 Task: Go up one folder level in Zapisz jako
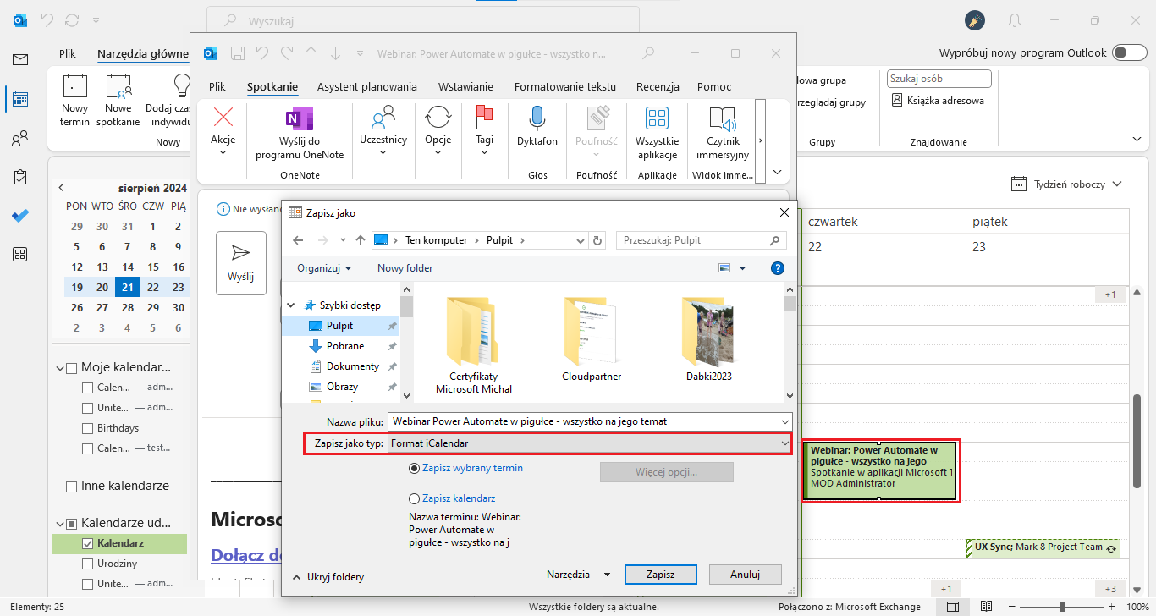tap(361, 240)
